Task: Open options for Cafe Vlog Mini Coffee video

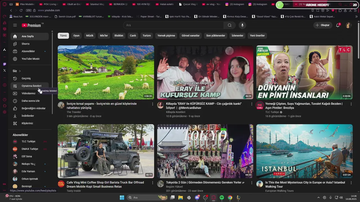Action: point(153,183)
